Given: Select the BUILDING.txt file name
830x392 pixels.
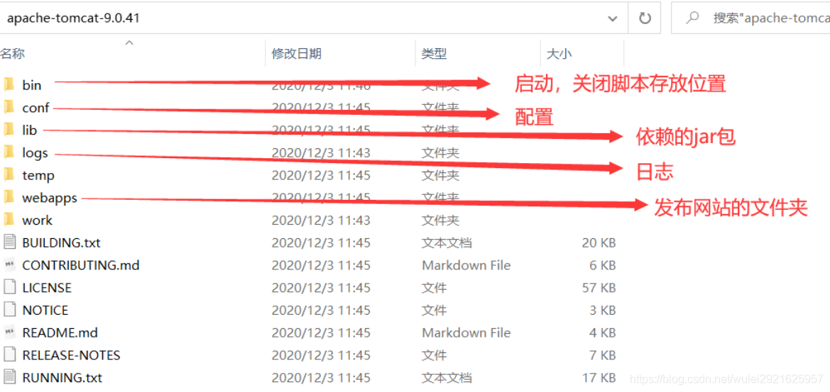Looking at the screenshot, I should tap(61, 243).
